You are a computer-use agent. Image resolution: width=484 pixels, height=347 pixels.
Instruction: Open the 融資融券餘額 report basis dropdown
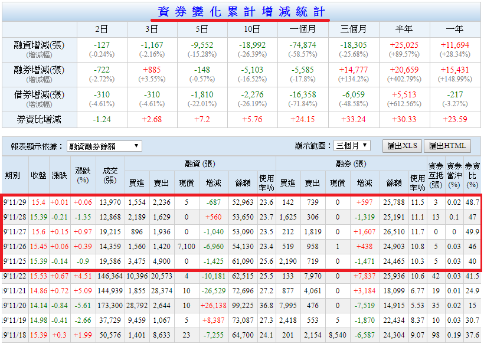pyautogui.click(x=104, y=146)
